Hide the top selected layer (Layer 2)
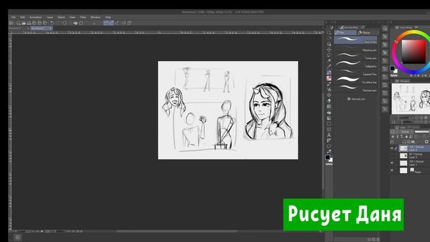 (x=392, y=149)
